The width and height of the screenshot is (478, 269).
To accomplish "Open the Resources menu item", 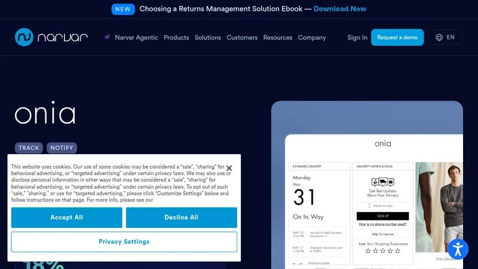I will (278, 38).
